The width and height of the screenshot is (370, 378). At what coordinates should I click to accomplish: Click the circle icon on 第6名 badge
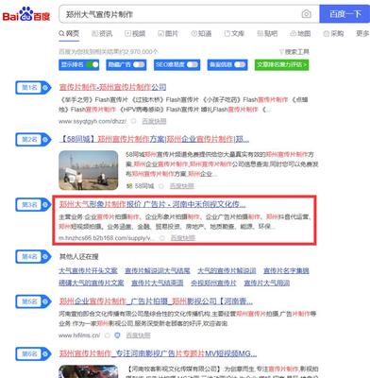click(x=45, y=353)
